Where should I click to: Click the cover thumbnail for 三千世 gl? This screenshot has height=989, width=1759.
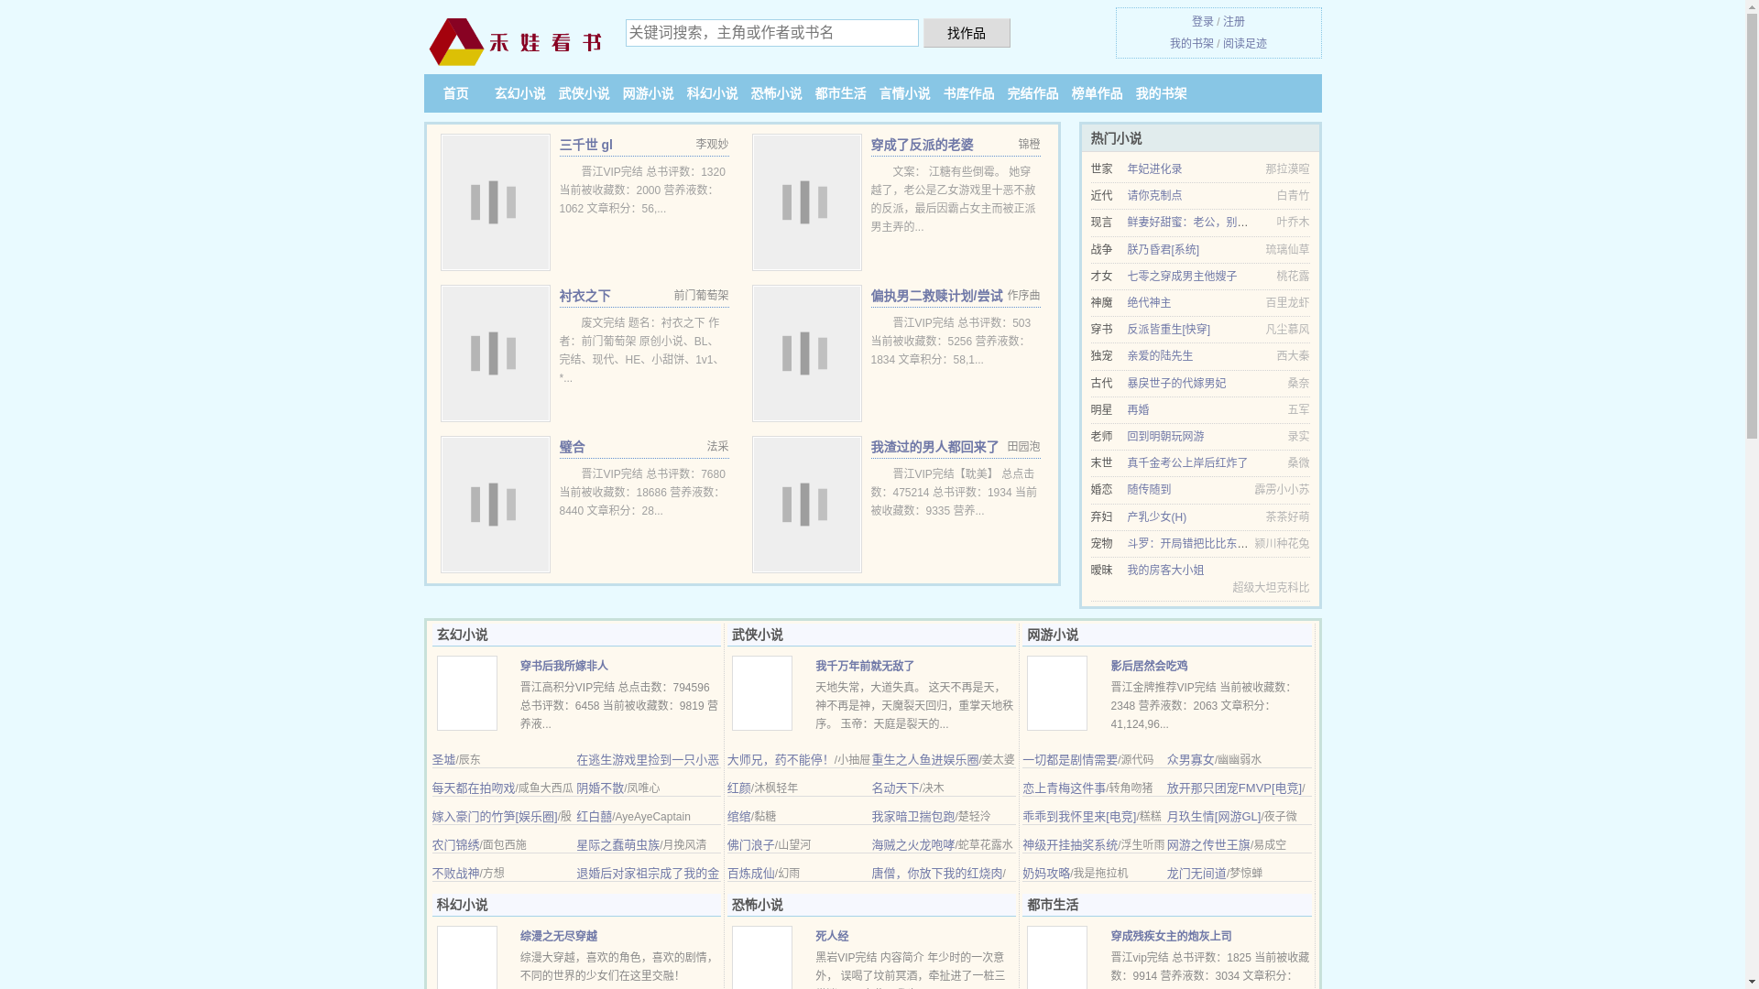pyautogui.click(x=495, y=202)
